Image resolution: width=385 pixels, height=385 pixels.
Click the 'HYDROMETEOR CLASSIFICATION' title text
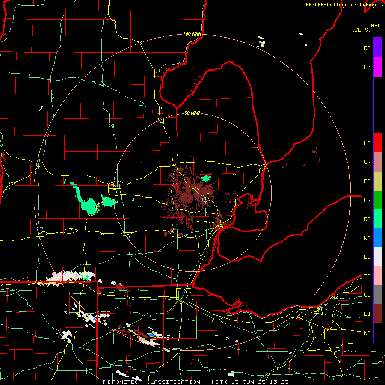click(150, 382)
